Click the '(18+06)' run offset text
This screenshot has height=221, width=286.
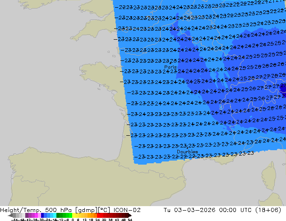[x=268, y=210]
